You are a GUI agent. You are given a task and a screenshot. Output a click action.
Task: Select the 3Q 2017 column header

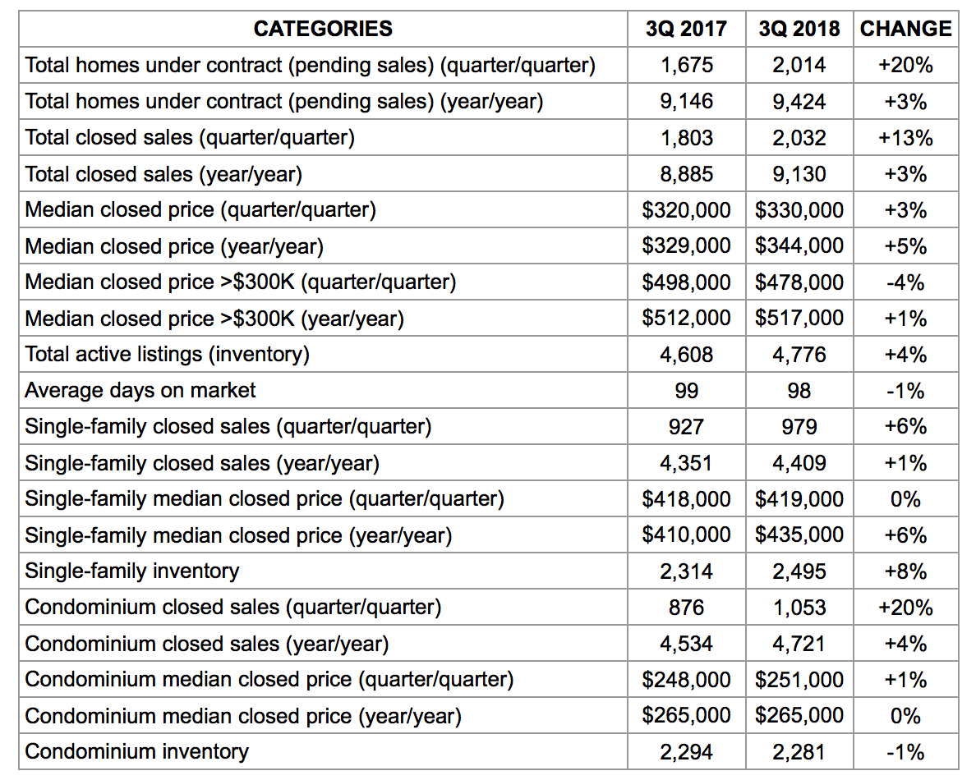click(686, 29)
